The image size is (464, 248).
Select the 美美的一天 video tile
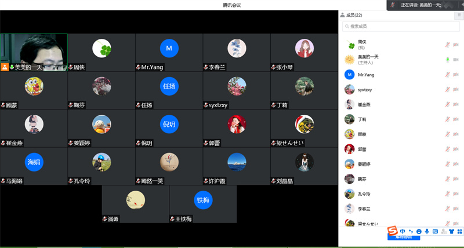point(34,52)
